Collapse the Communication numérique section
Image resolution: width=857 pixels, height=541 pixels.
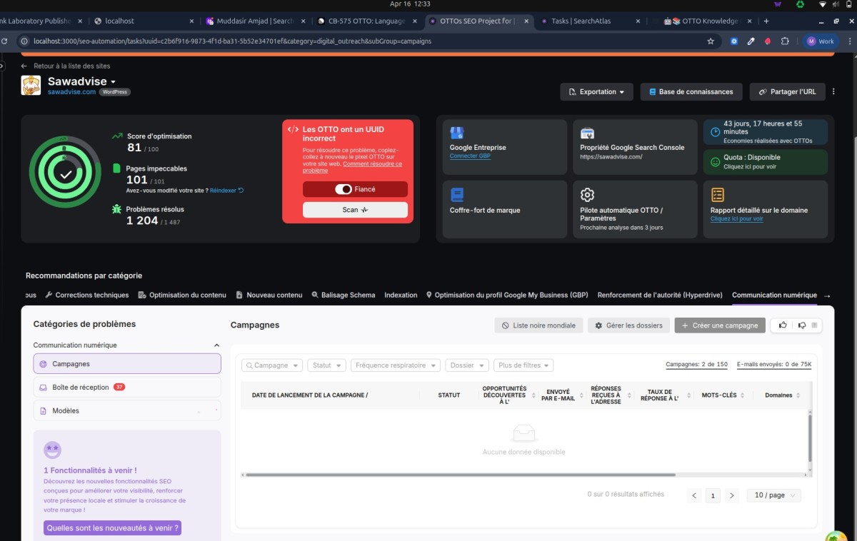tap(217, 345)
